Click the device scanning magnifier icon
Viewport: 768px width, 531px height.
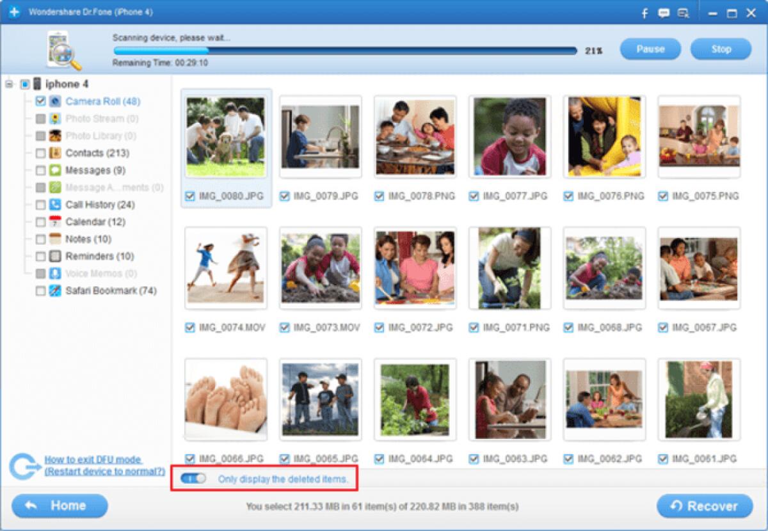pyautogui.click(x=62, y=49)
